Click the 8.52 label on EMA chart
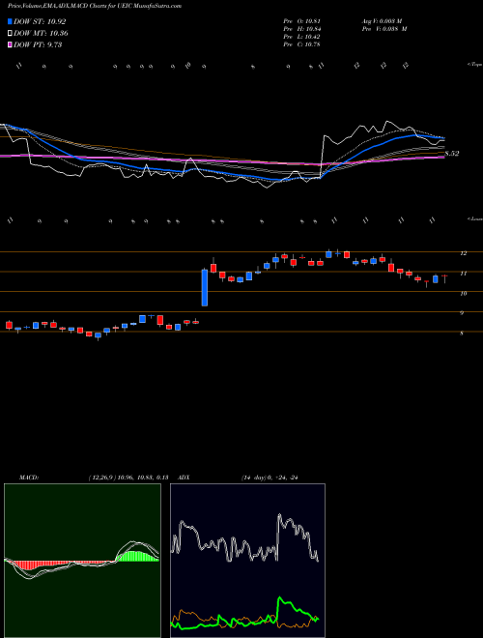The width and height of the screenshot is (483, 638). 452,154
